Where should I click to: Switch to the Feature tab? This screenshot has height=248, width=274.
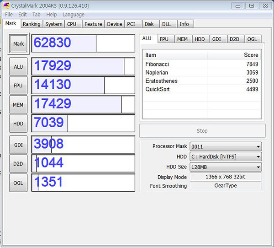93,24
